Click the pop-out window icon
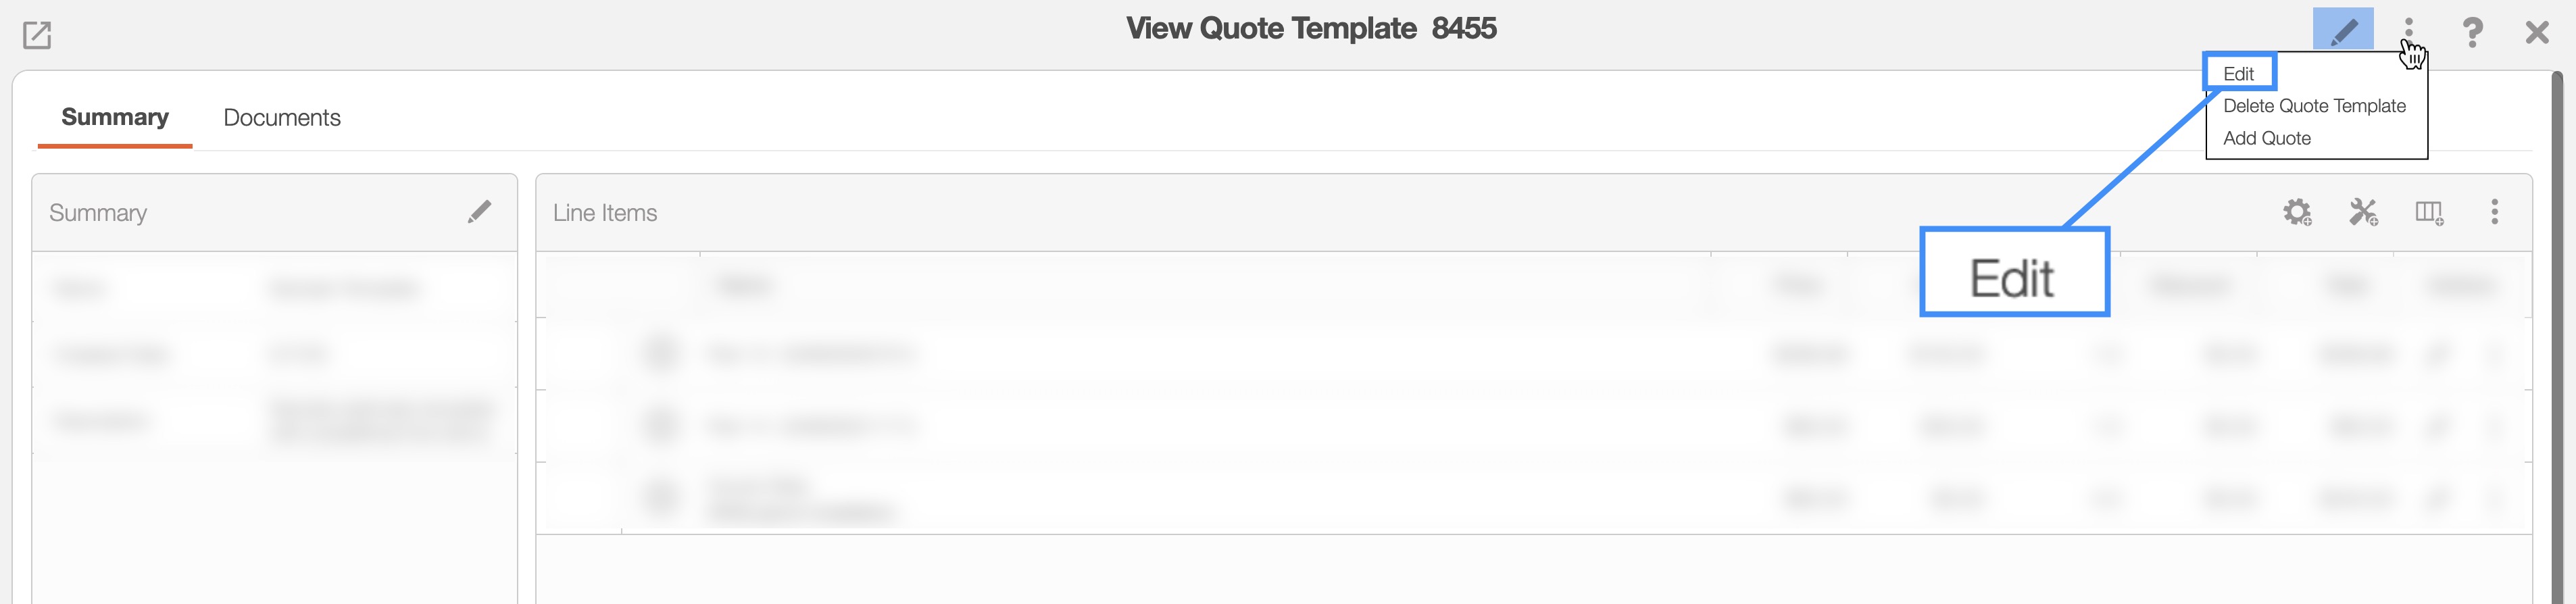 point(37,35)
